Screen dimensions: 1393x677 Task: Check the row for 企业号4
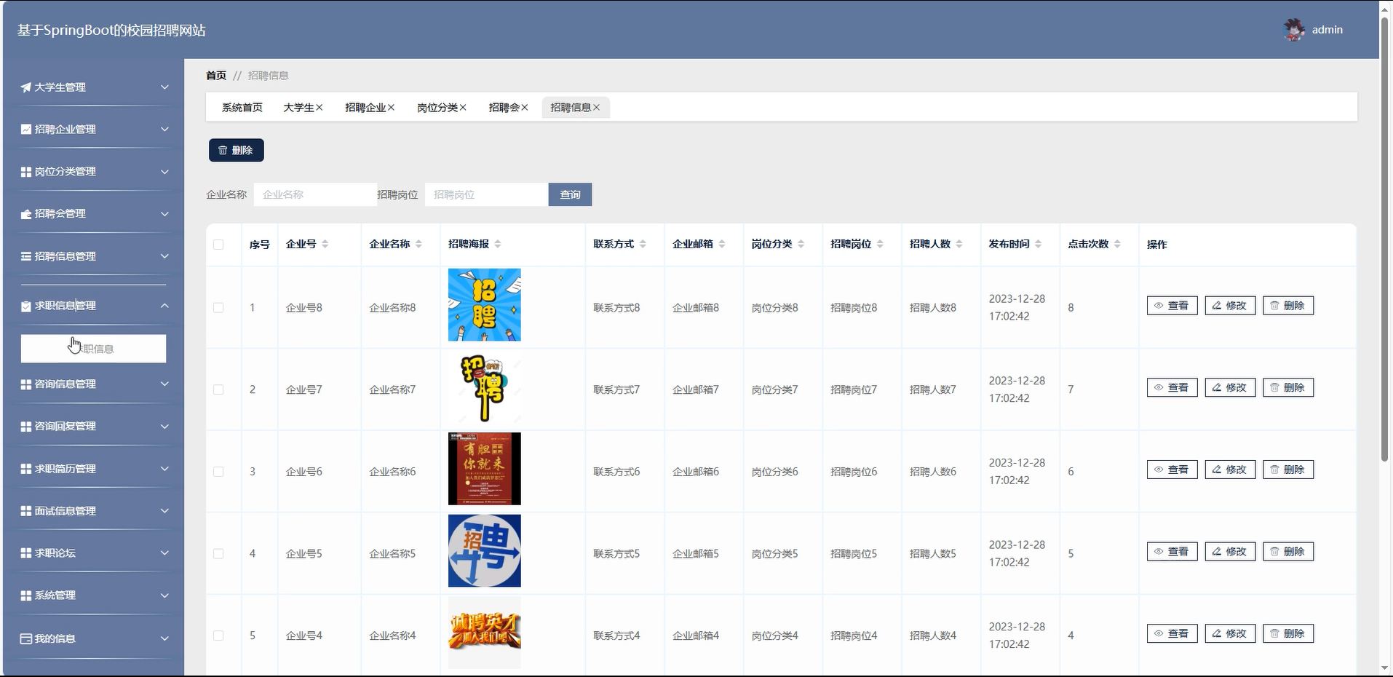click(x=218, y=636)
